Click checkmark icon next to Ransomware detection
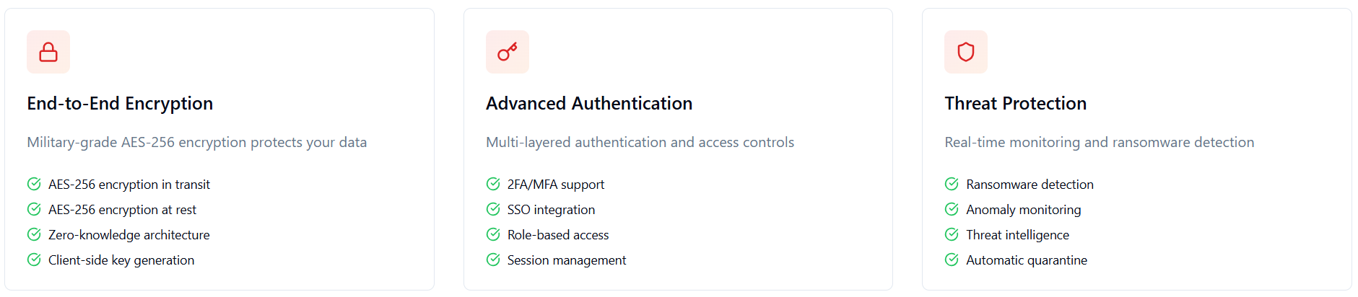 coord(952,184)
